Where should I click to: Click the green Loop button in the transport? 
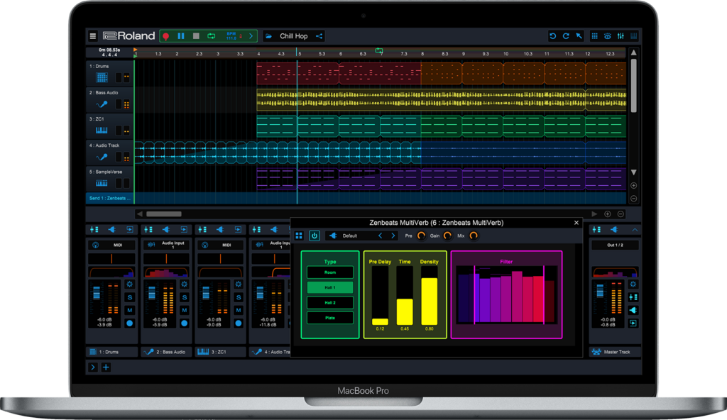[x=212, y=36]
